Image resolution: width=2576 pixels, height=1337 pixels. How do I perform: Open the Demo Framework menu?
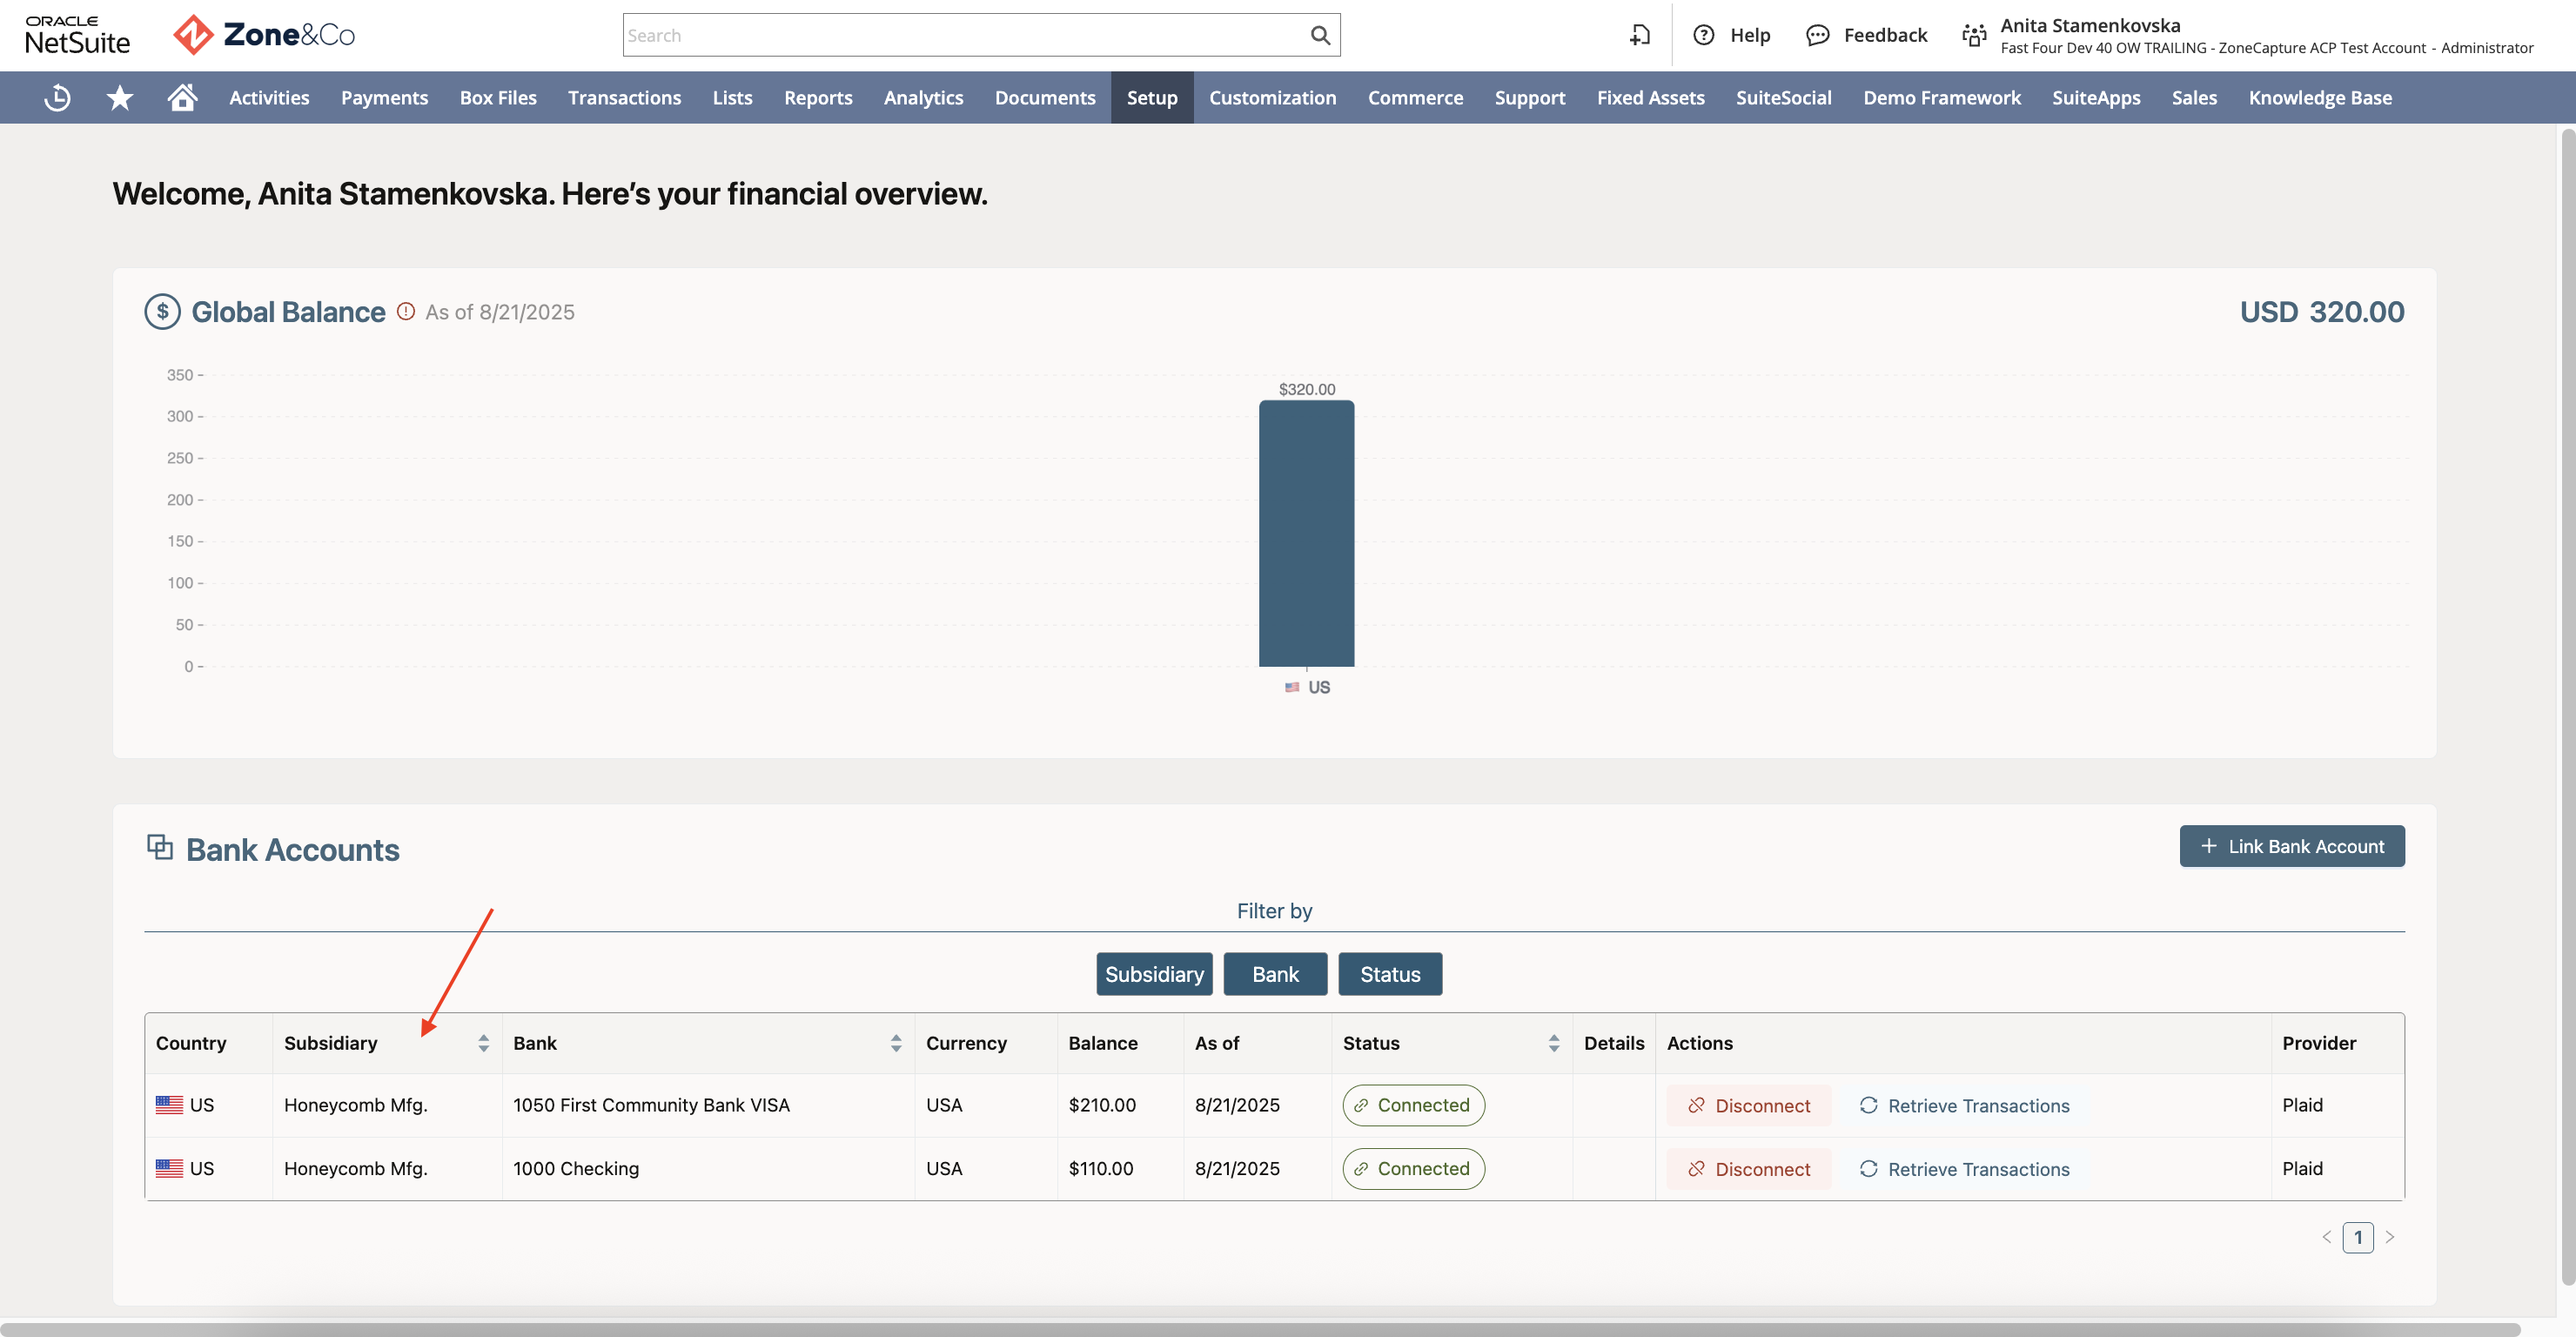[x=1941, y=97]
